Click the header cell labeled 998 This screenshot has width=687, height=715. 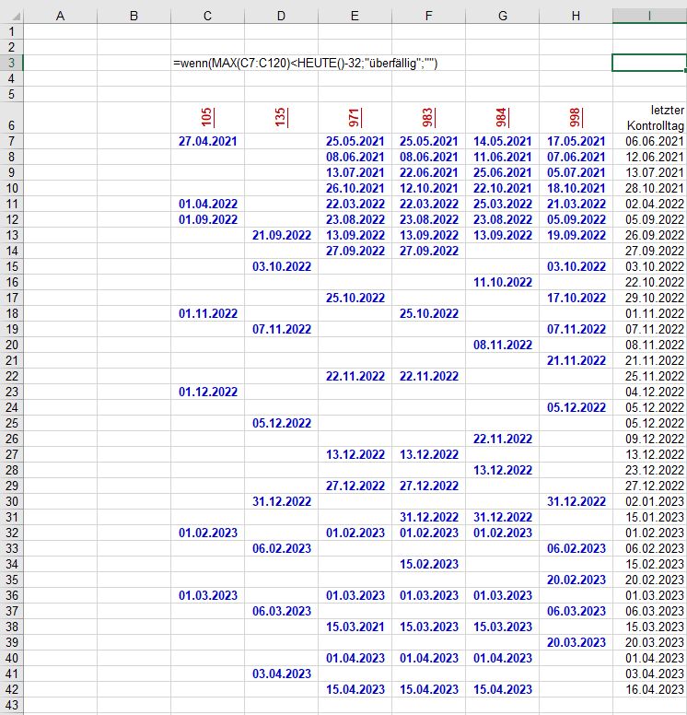coord(576,118)
